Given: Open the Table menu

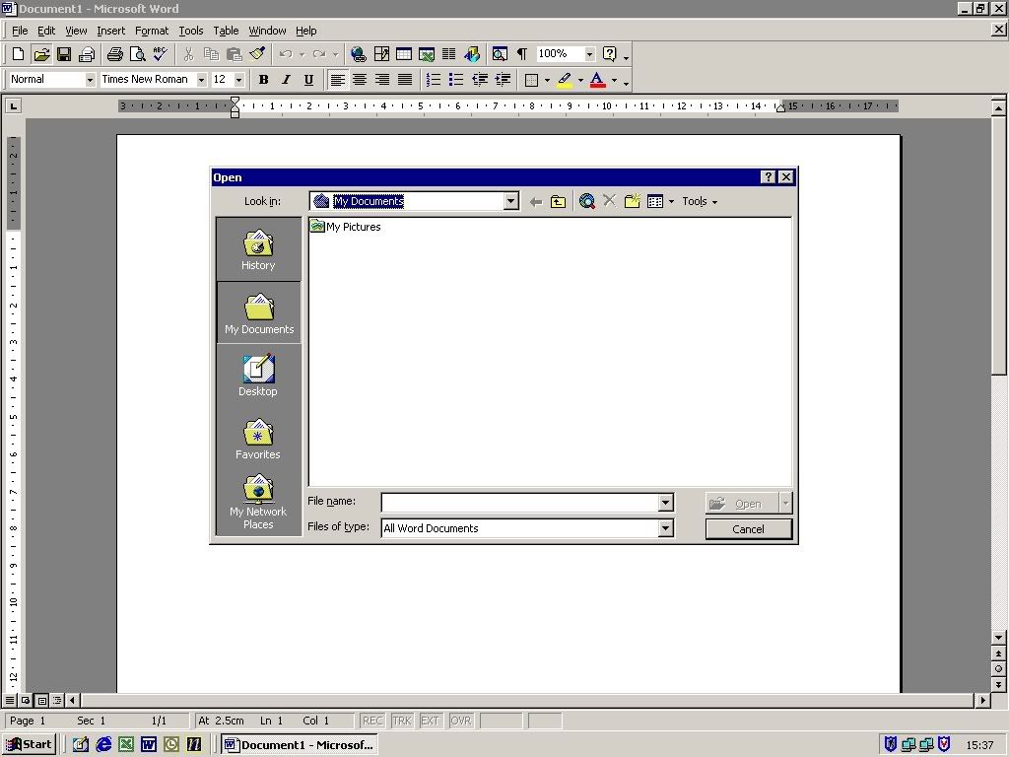Looking at the screenshot, I should (226, 31).
